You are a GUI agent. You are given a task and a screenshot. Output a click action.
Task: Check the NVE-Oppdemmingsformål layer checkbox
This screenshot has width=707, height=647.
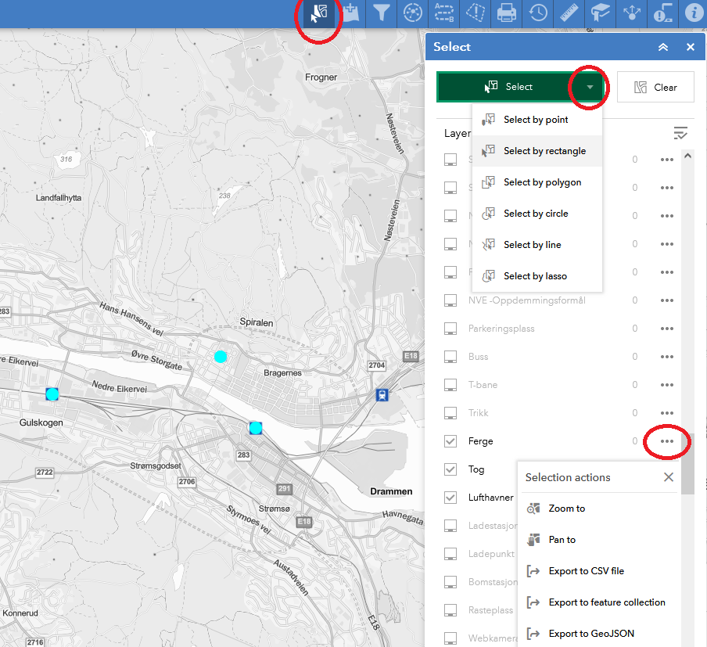(x=450, y=300)
